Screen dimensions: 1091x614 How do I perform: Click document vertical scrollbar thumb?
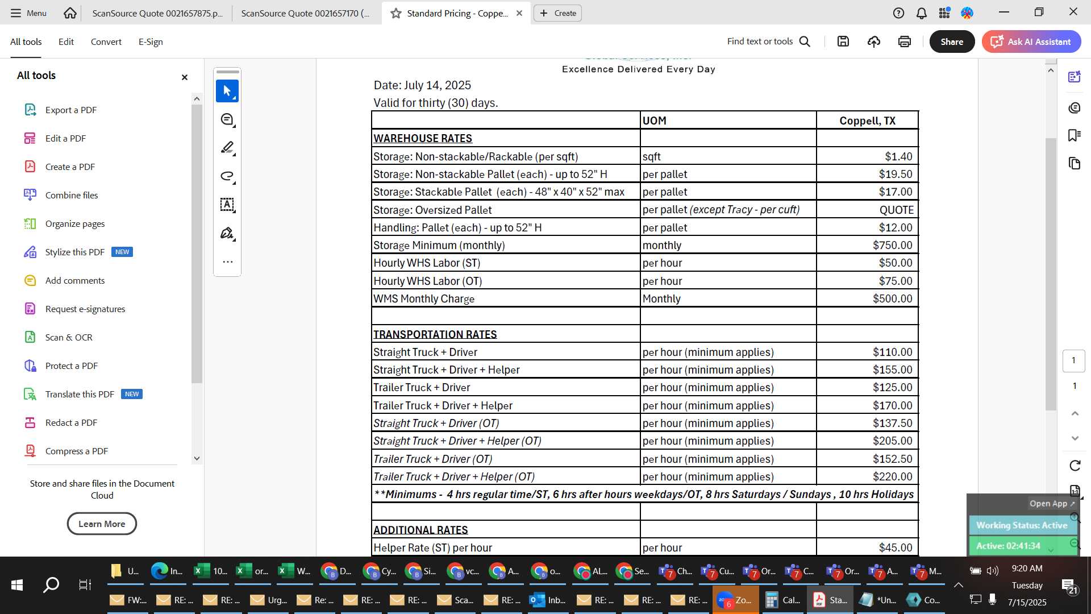pyautogui.click(x=1051, y=273)
